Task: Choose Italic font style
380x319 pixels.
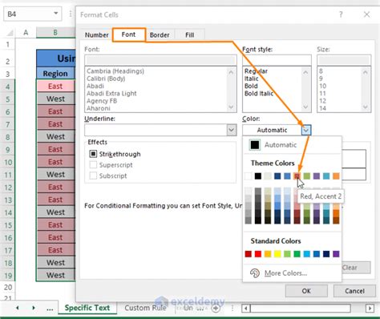Action: pyautogui.click(x=251, y=79)
